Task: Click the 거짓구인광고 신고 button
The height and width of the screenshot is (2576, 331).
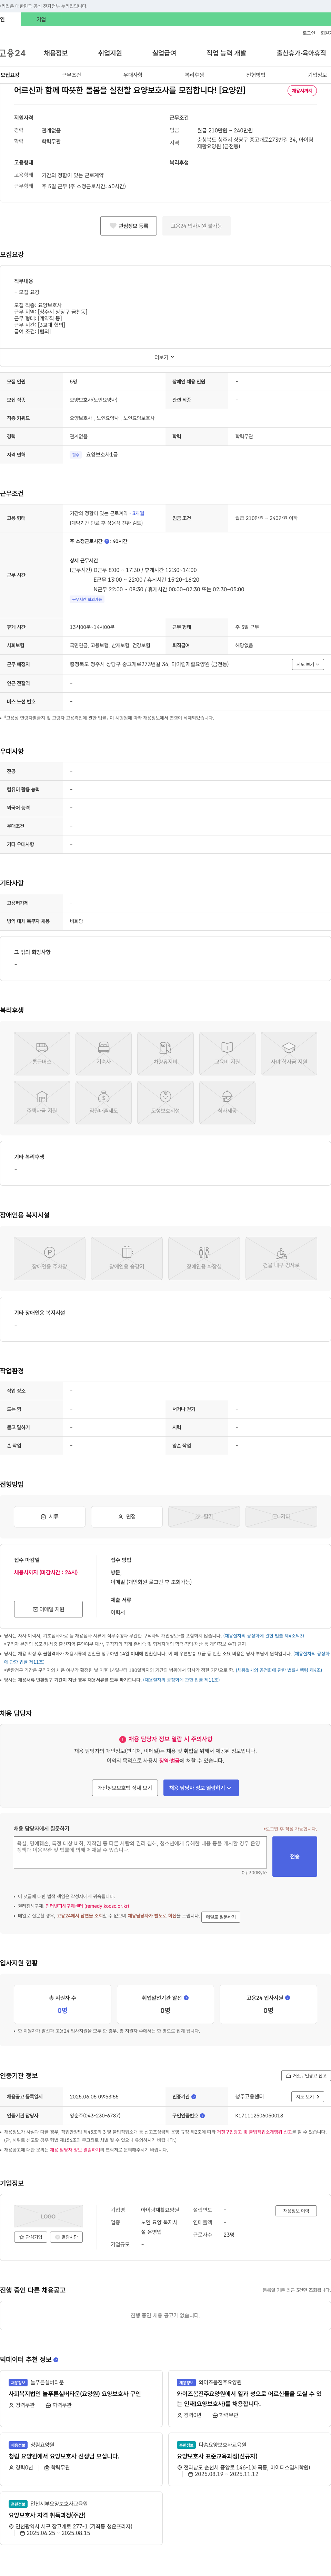Action: 305,2075
